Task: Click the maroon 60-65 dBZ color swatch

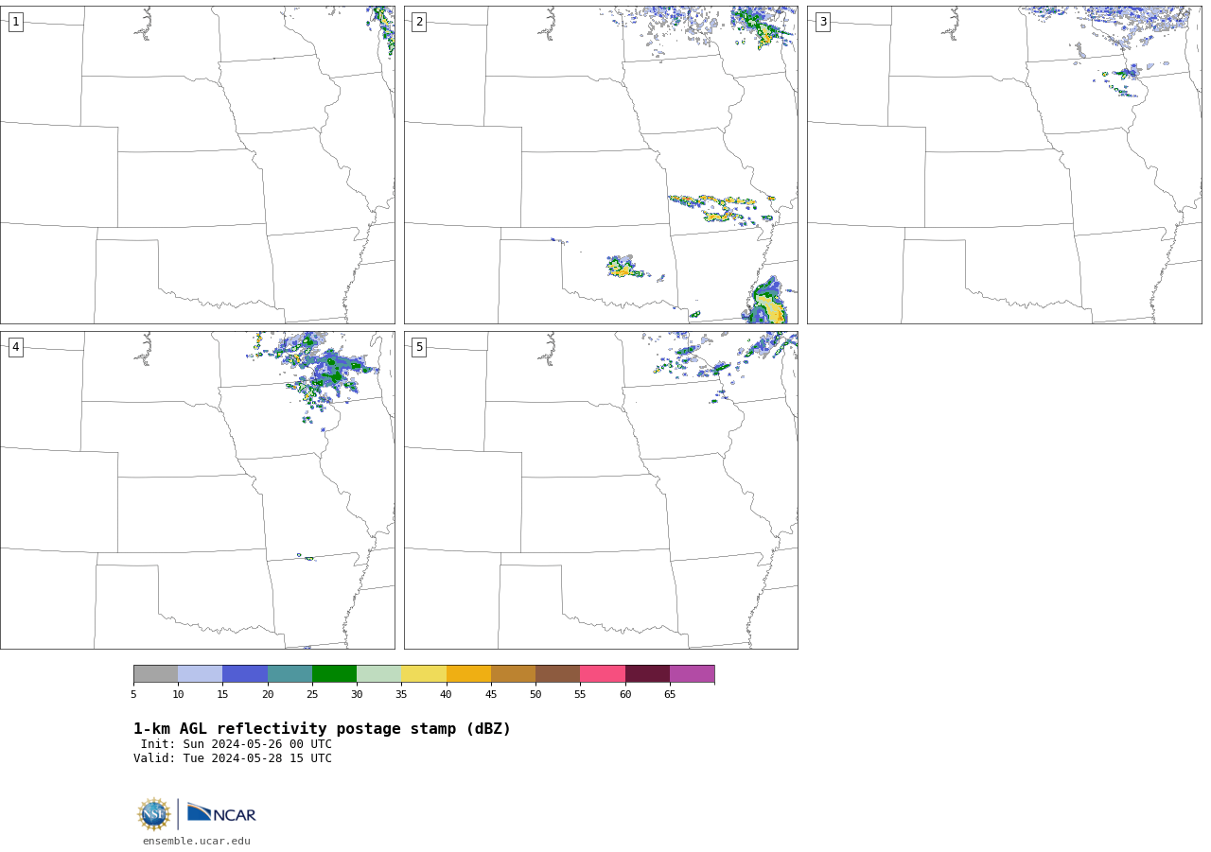Action: pyautogui.click(x=647, y=673)
